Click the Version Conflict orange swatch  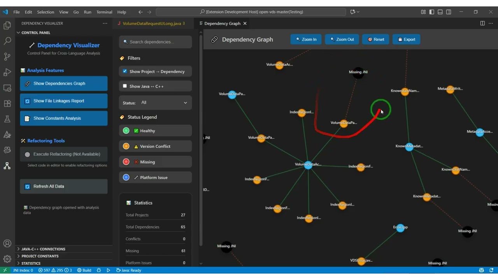click(126, 146)
